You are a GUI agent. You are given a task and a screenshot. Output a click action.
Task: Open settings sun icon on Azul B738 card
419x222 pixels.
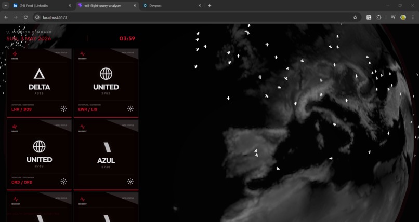(x=130, y=182)
